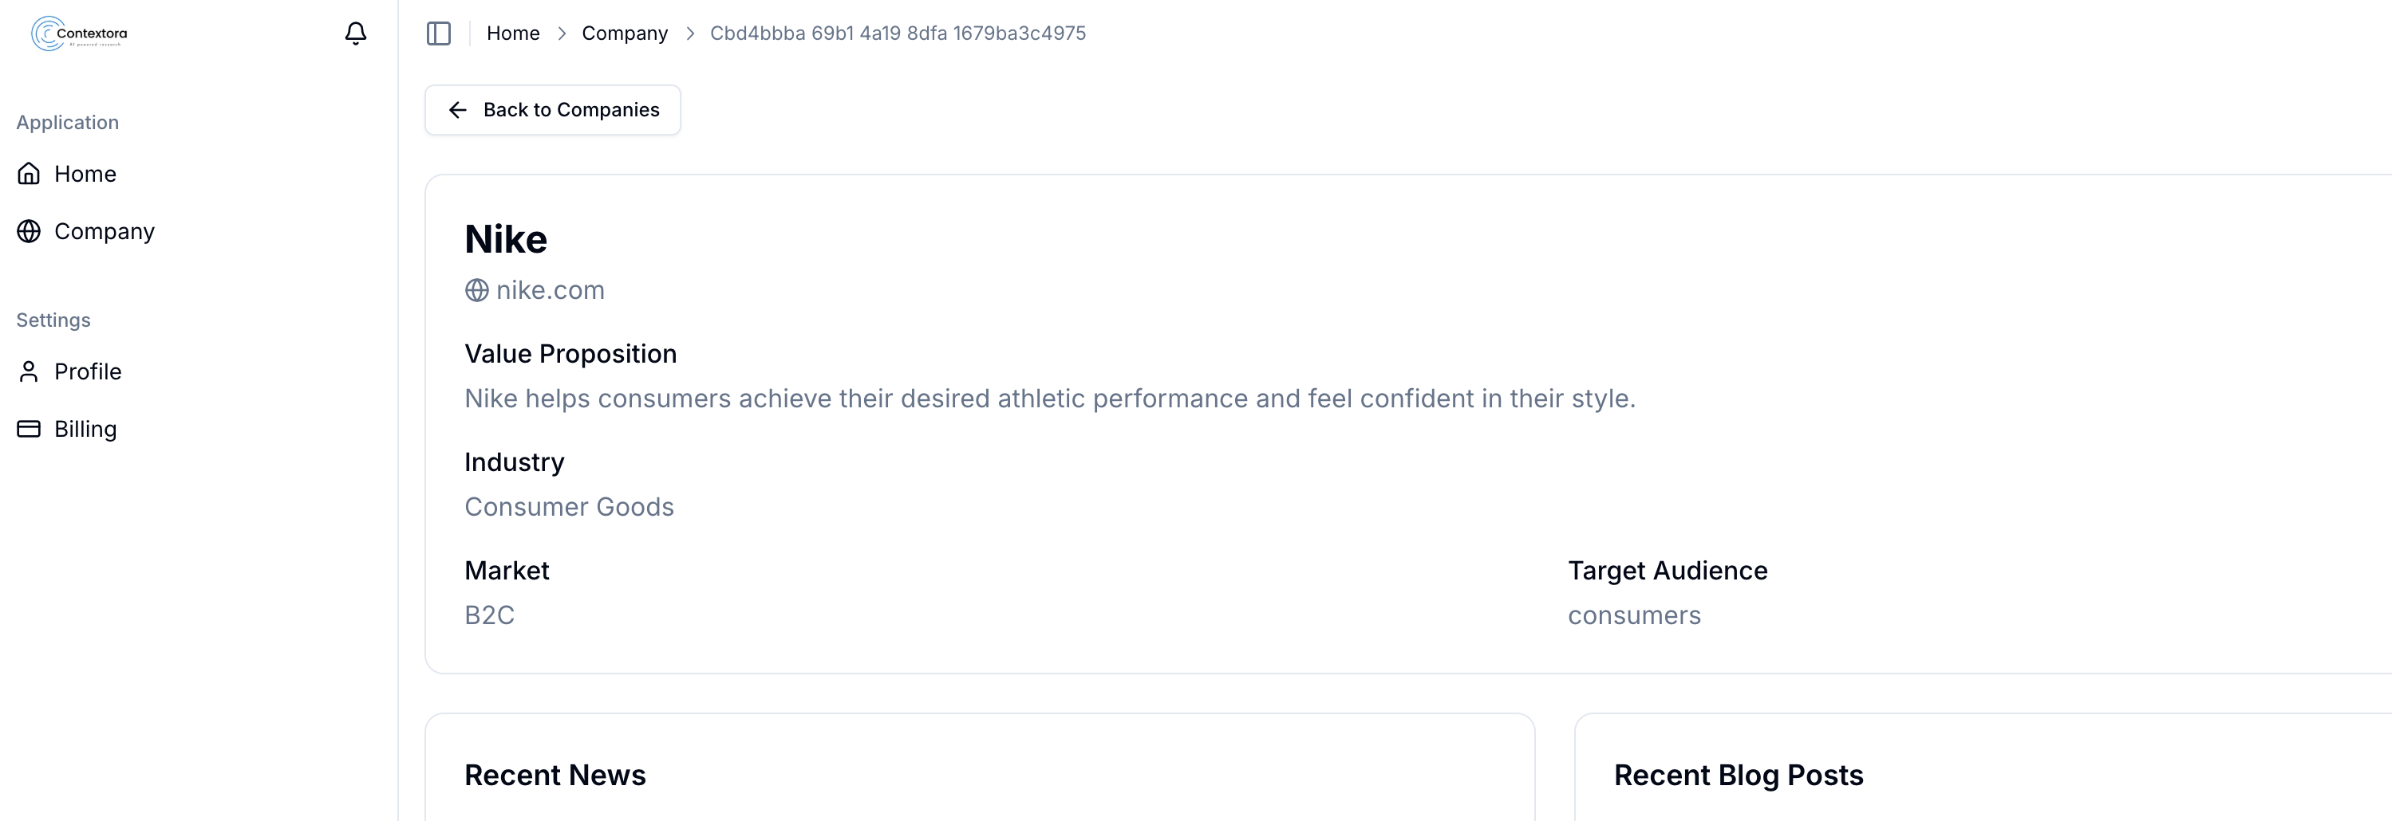Open Home in the sidebar menu
2392x821 pixels.
pos(85,174)
